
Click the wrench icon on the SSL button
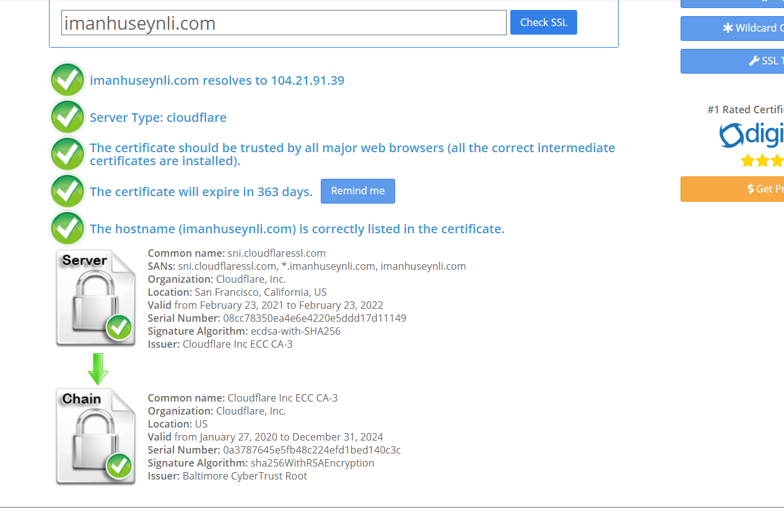(x=754, y=61)
